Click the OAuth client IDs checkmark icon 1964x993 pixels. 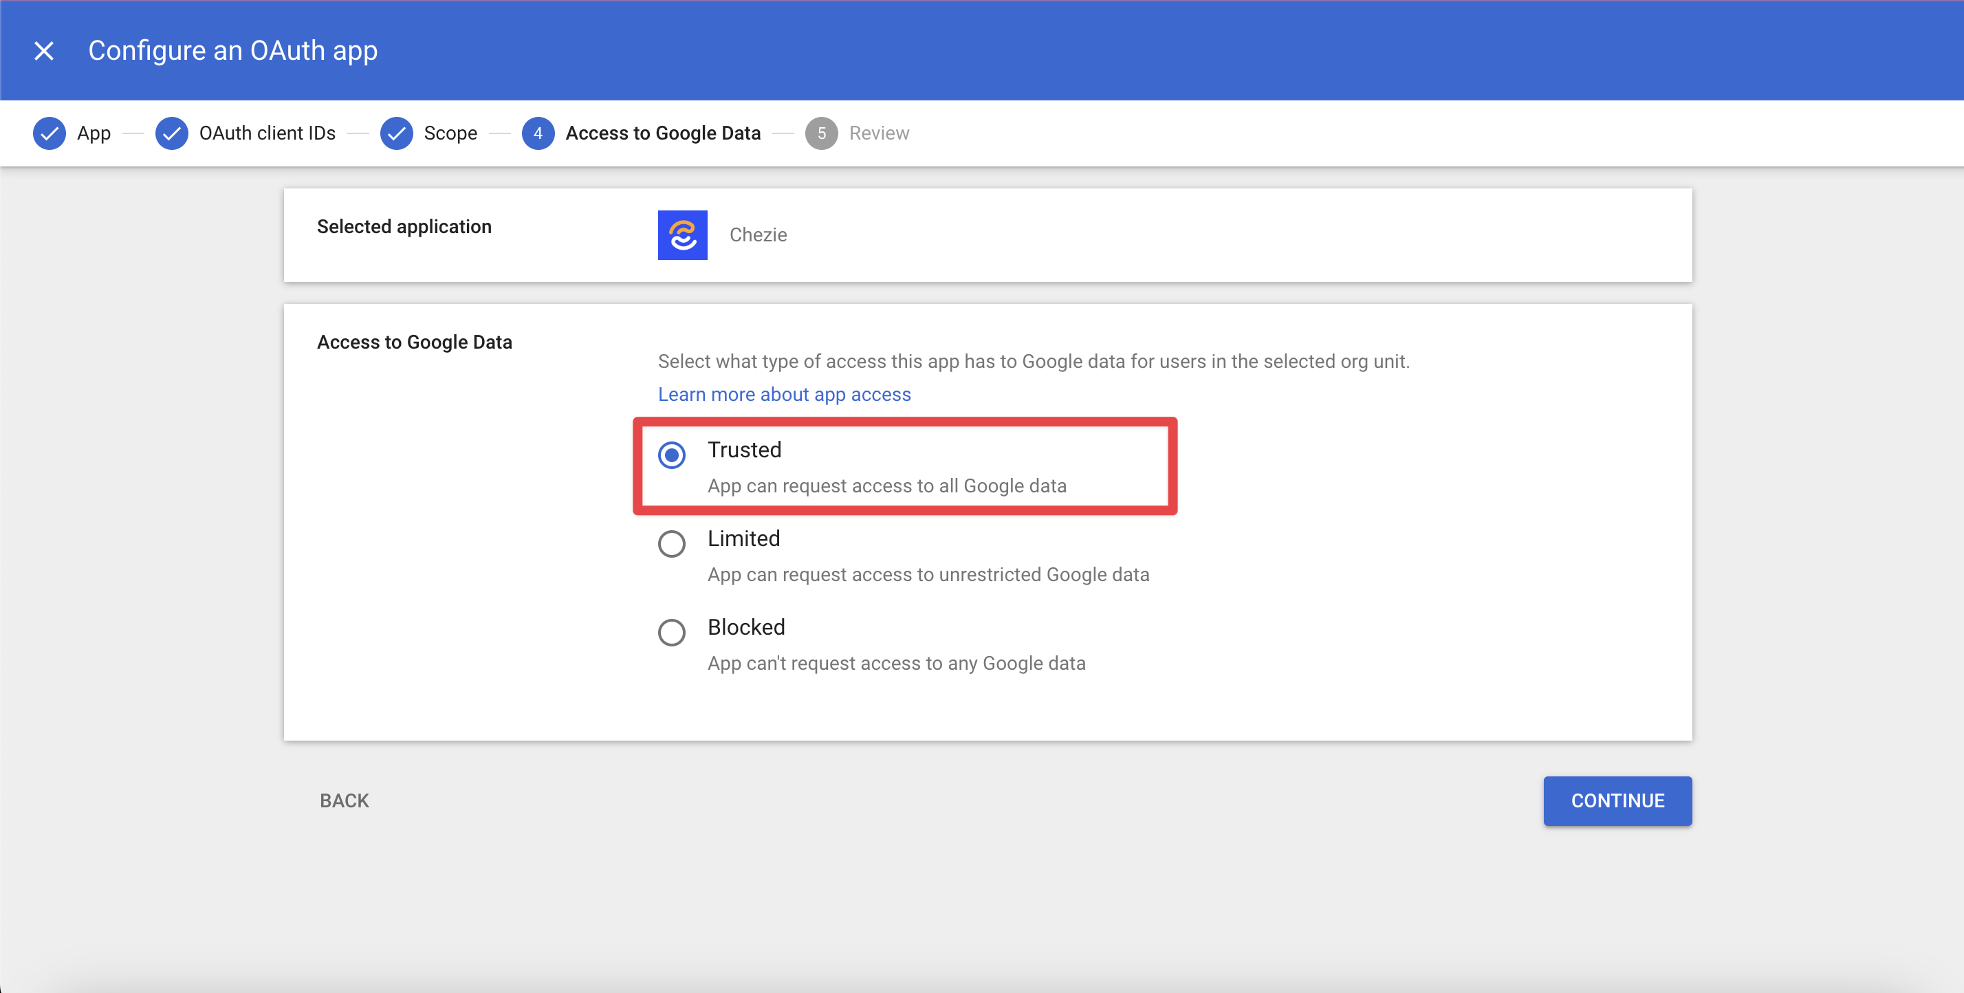click(x=171, y=133)
